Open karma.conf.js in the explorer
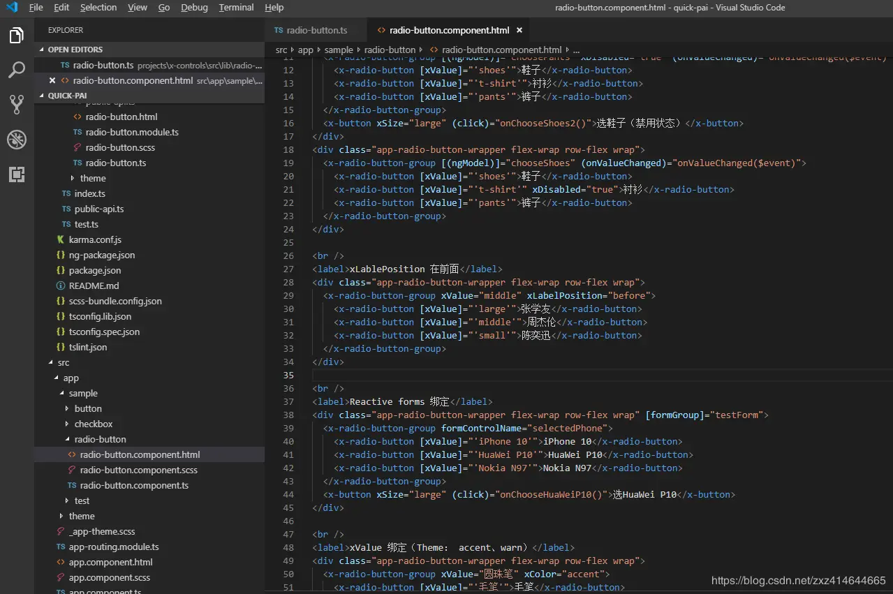 point(95,240)
